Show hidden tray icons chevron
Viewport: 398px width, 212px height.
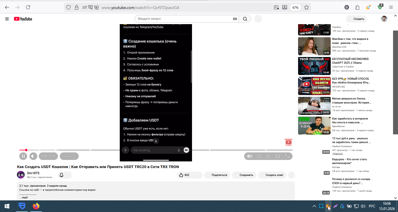point(314,206)
